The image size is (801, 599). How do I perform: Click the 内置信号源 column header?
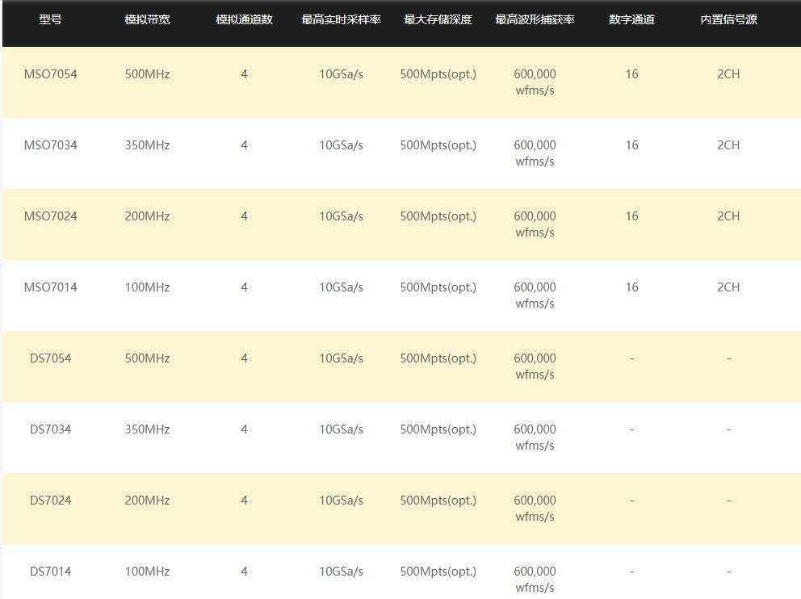coord(728,19)
